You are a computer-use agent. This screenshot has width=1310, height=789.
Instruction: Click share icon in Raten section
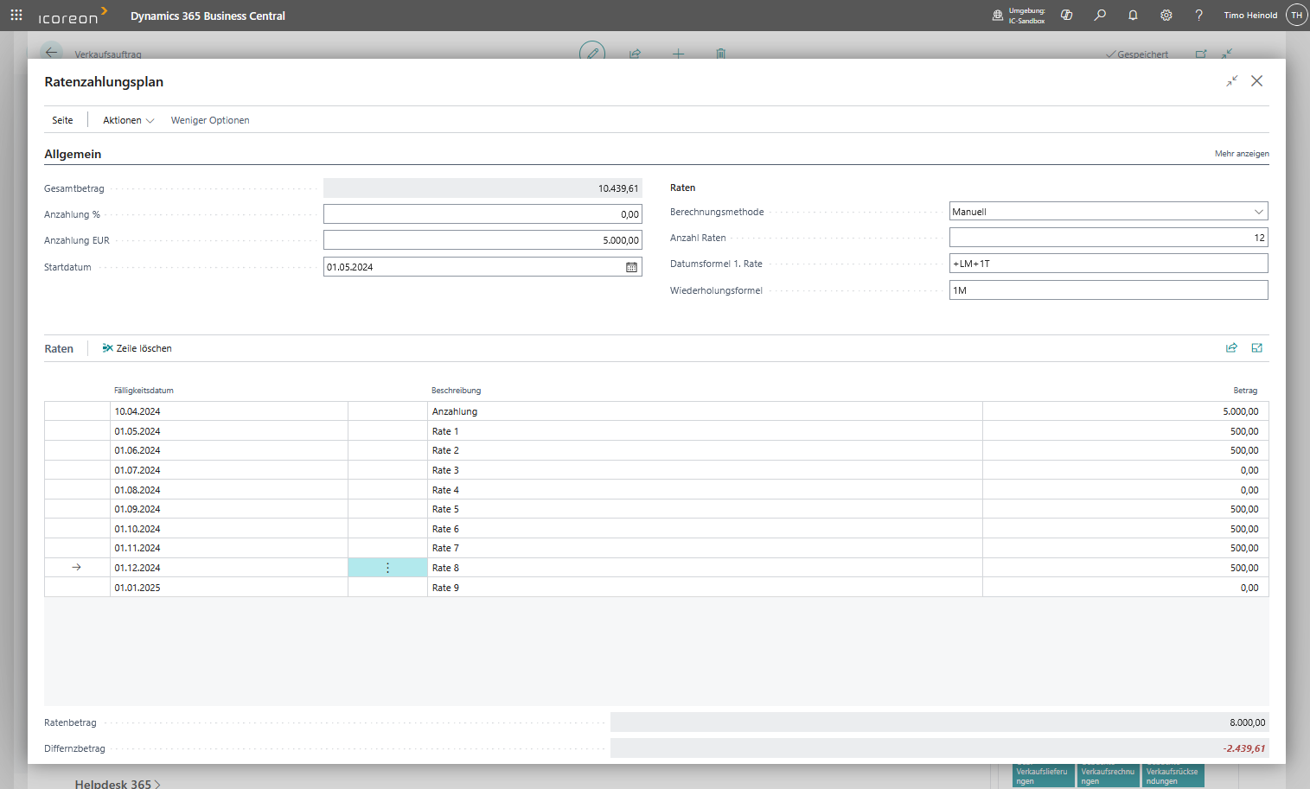point(1231,348)
